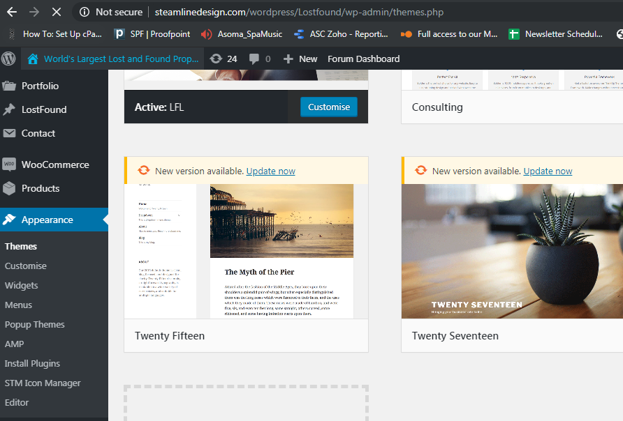Screen dimensions: 623x421
Task: Open the Menus submenu item
Action: tap(18, 305)
